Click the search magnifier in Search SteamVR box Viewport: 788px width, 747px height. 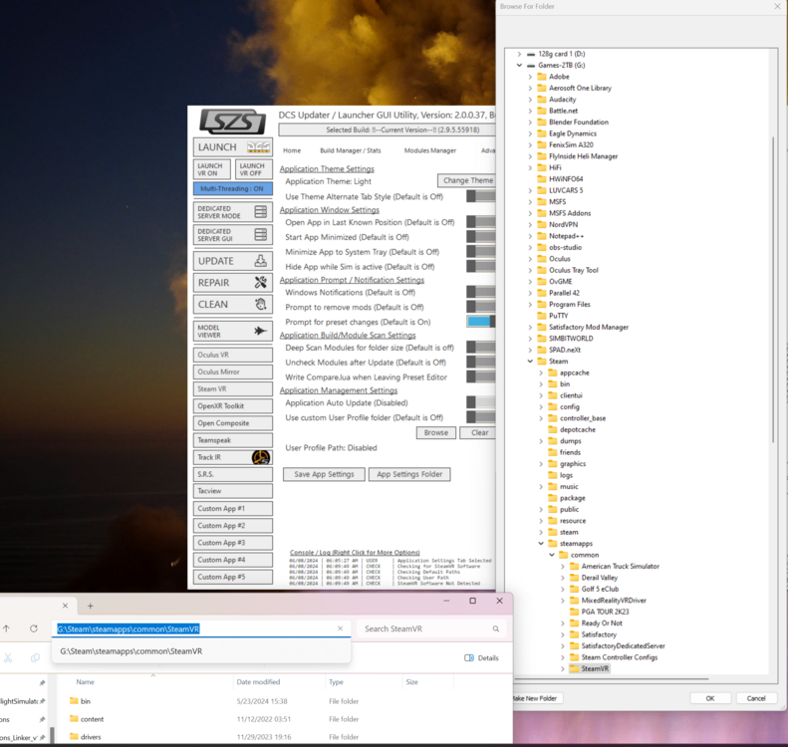[x=495, y=628]
